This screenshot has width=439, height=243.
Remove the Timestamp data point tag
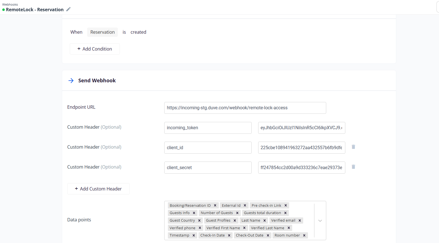pyautogui.click(x=194, y=235)
